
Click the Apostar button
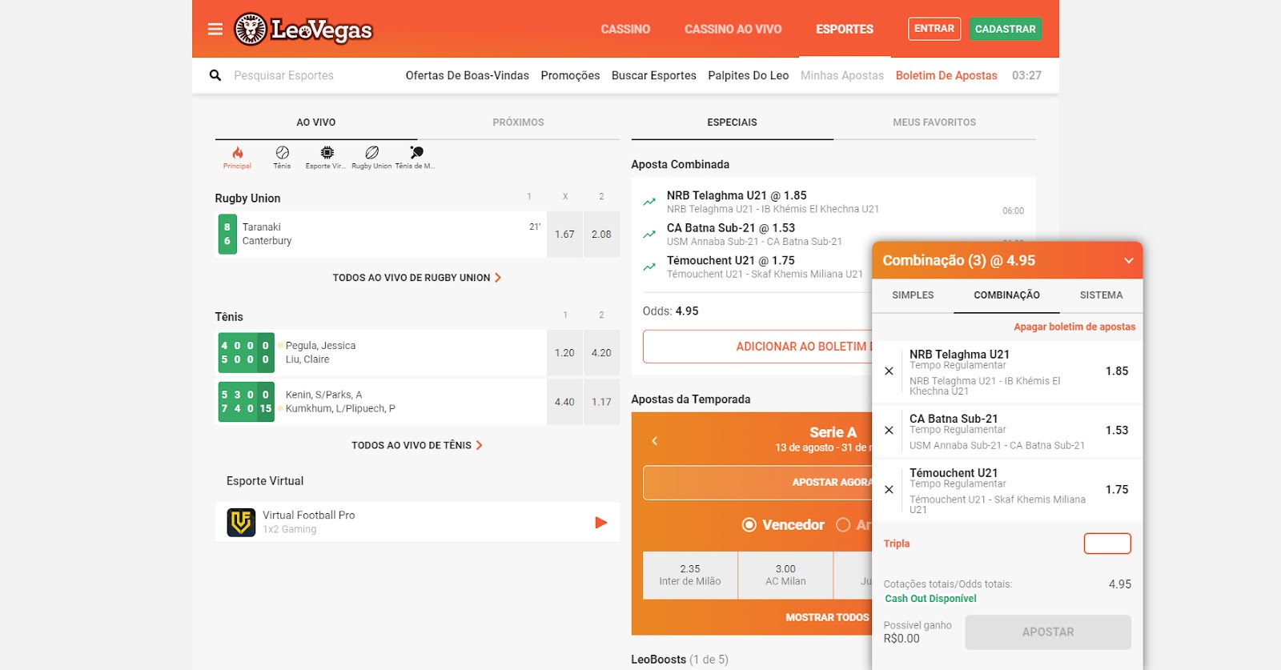click(1048, 632)
